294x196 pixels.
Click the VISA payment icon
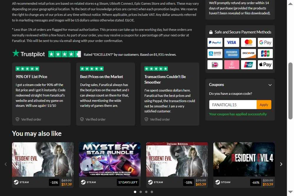(x=232, y=43)
